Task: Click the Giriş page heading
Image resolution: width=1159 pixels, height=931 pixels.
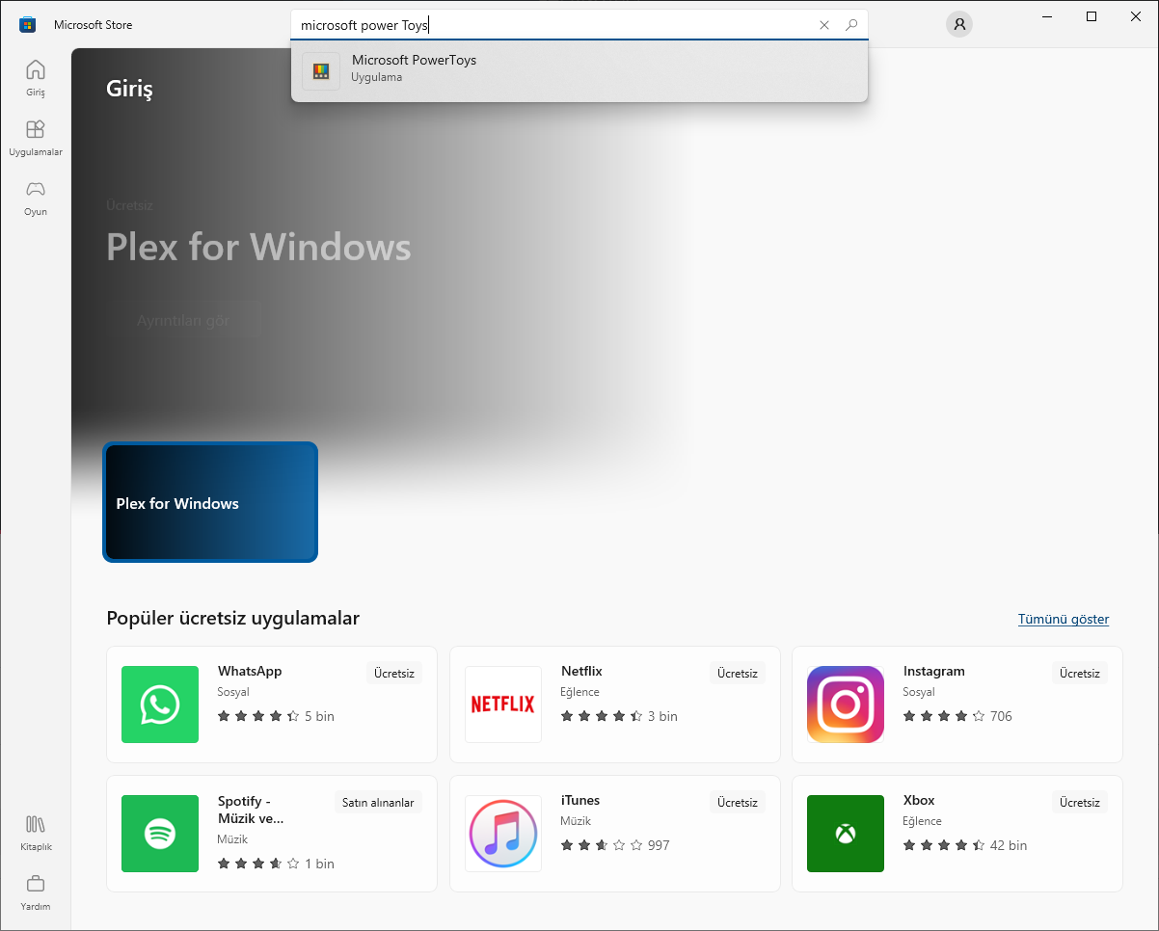Action: (x=129, y=90)
